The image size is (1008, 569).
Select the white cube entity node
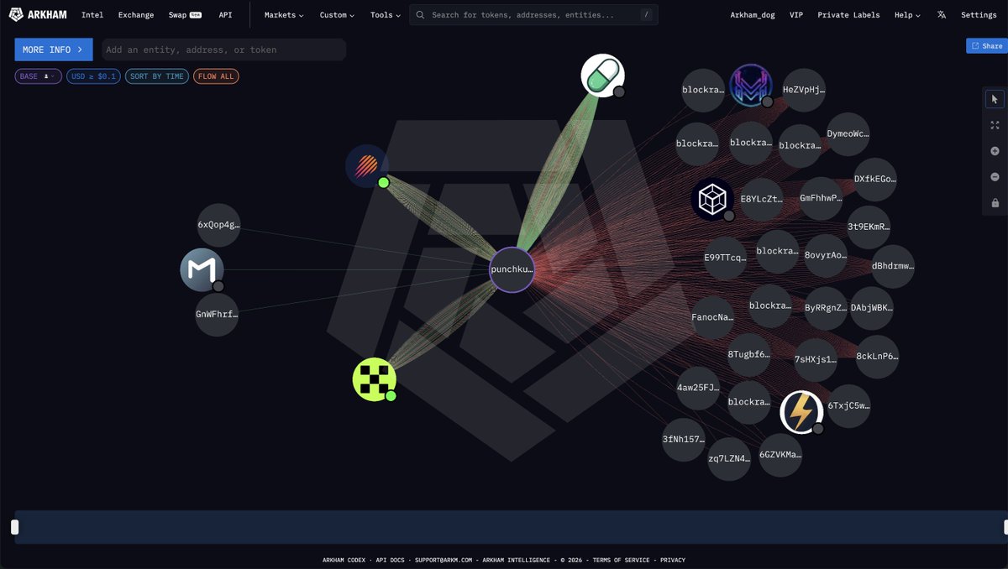(x=712, y=199)
